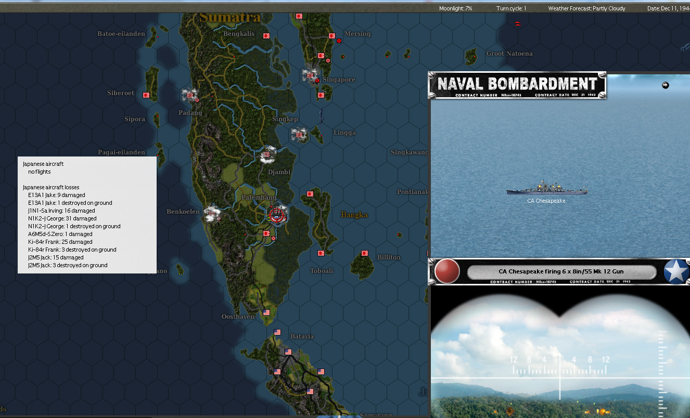Click the US flag base at Oosthaven
The width and height of the screenshot is (690, 418).
pyautogui.click(x=266, y=312)
